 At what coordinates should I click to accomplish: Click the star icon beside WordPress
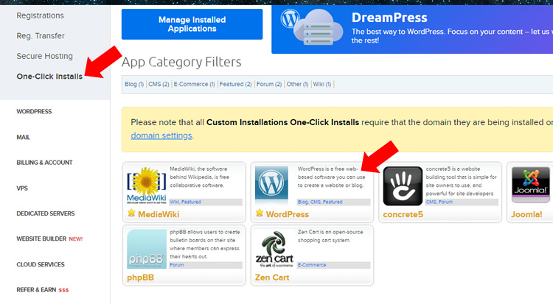(x=260, y=213)
